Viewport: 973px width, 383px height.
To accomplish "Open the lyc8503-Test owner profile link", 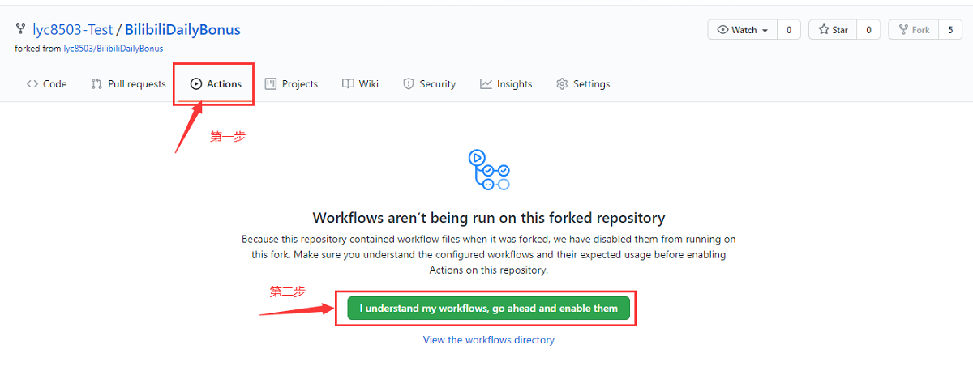I will [72, 30].
